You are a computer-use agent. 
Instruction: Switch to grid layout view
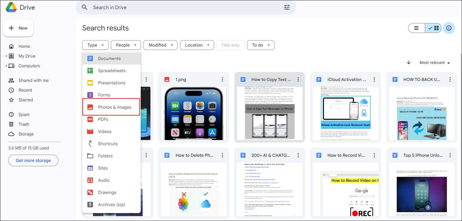click(x=433, y=28)
